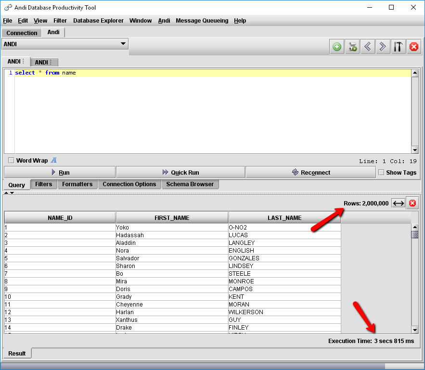
Task: Open the tools icon with hammer symbol
Action: point(399,47)
